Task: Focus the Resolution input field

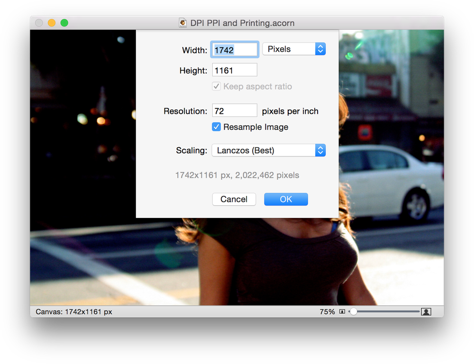Action: pyautogui.click(x=235, y=111)
